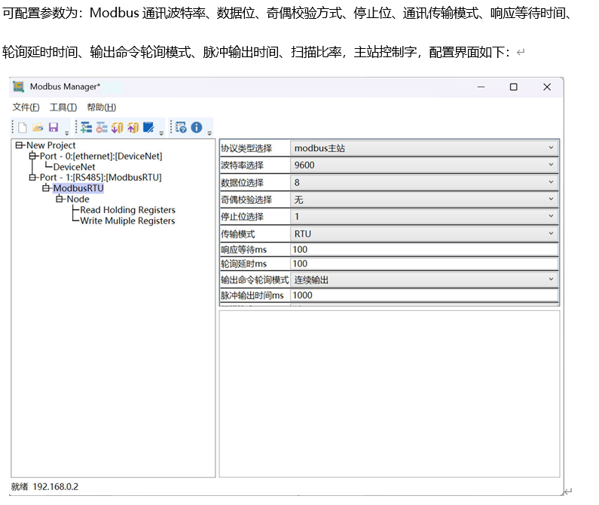
Task: Click the Help contents icon
Action: click(x=181, y=127)
